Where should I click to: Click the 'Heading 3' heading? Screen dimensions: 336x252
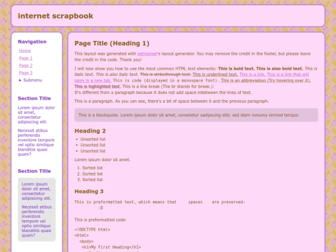click(89, 192)
